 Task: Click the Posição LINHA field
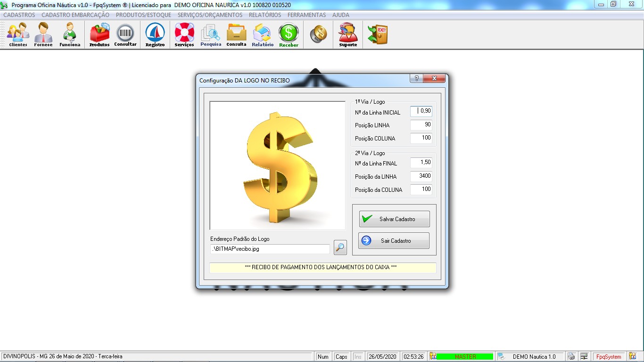421,125
